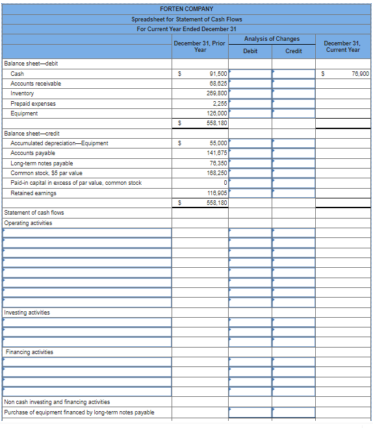This screenshot has height=428, width=373.
Task: Open the last Operating activities label dropdown
Action: click(x=87, y=302)
